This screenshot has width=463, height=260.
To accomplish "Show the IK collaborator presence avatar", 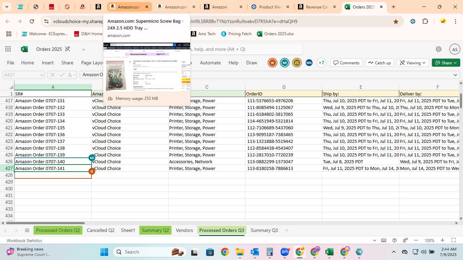I will coord(273,63).
